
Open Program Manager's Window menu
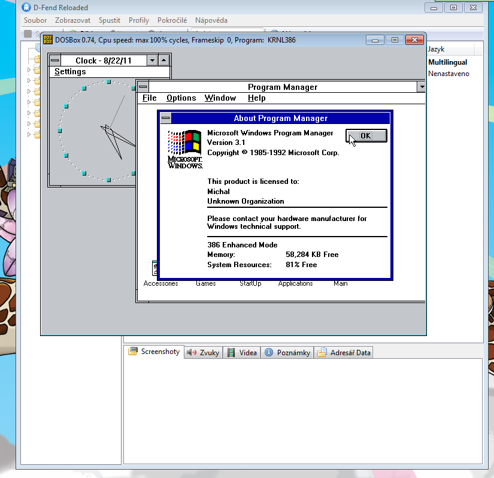[220, 98]
